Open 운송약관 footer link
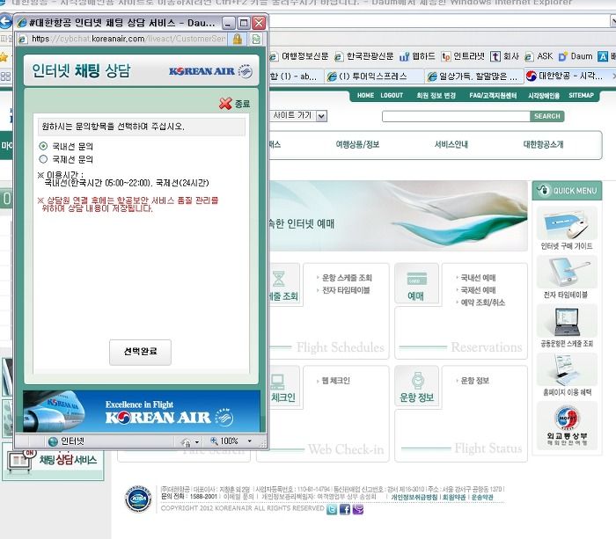This screenshot has height=539, width=616. (482, 498)
